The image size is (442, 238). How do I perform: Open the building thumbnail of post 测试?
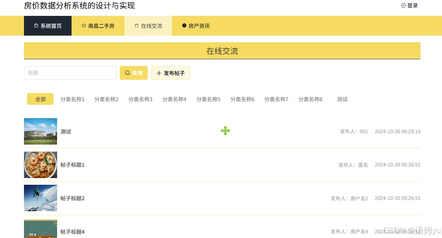point(41,131)
